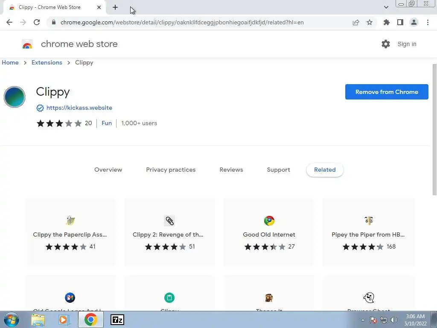
Task: Open the volume speaker tray icon
Action: [x=394, y=320]
